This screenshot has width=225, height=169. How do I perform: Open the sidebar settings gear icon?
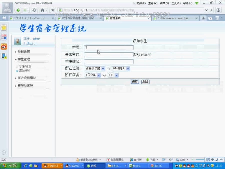tap(4, 152)
